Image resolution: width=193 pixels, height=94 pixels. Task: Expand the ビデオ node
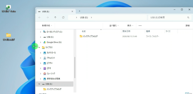click(40, 68)
